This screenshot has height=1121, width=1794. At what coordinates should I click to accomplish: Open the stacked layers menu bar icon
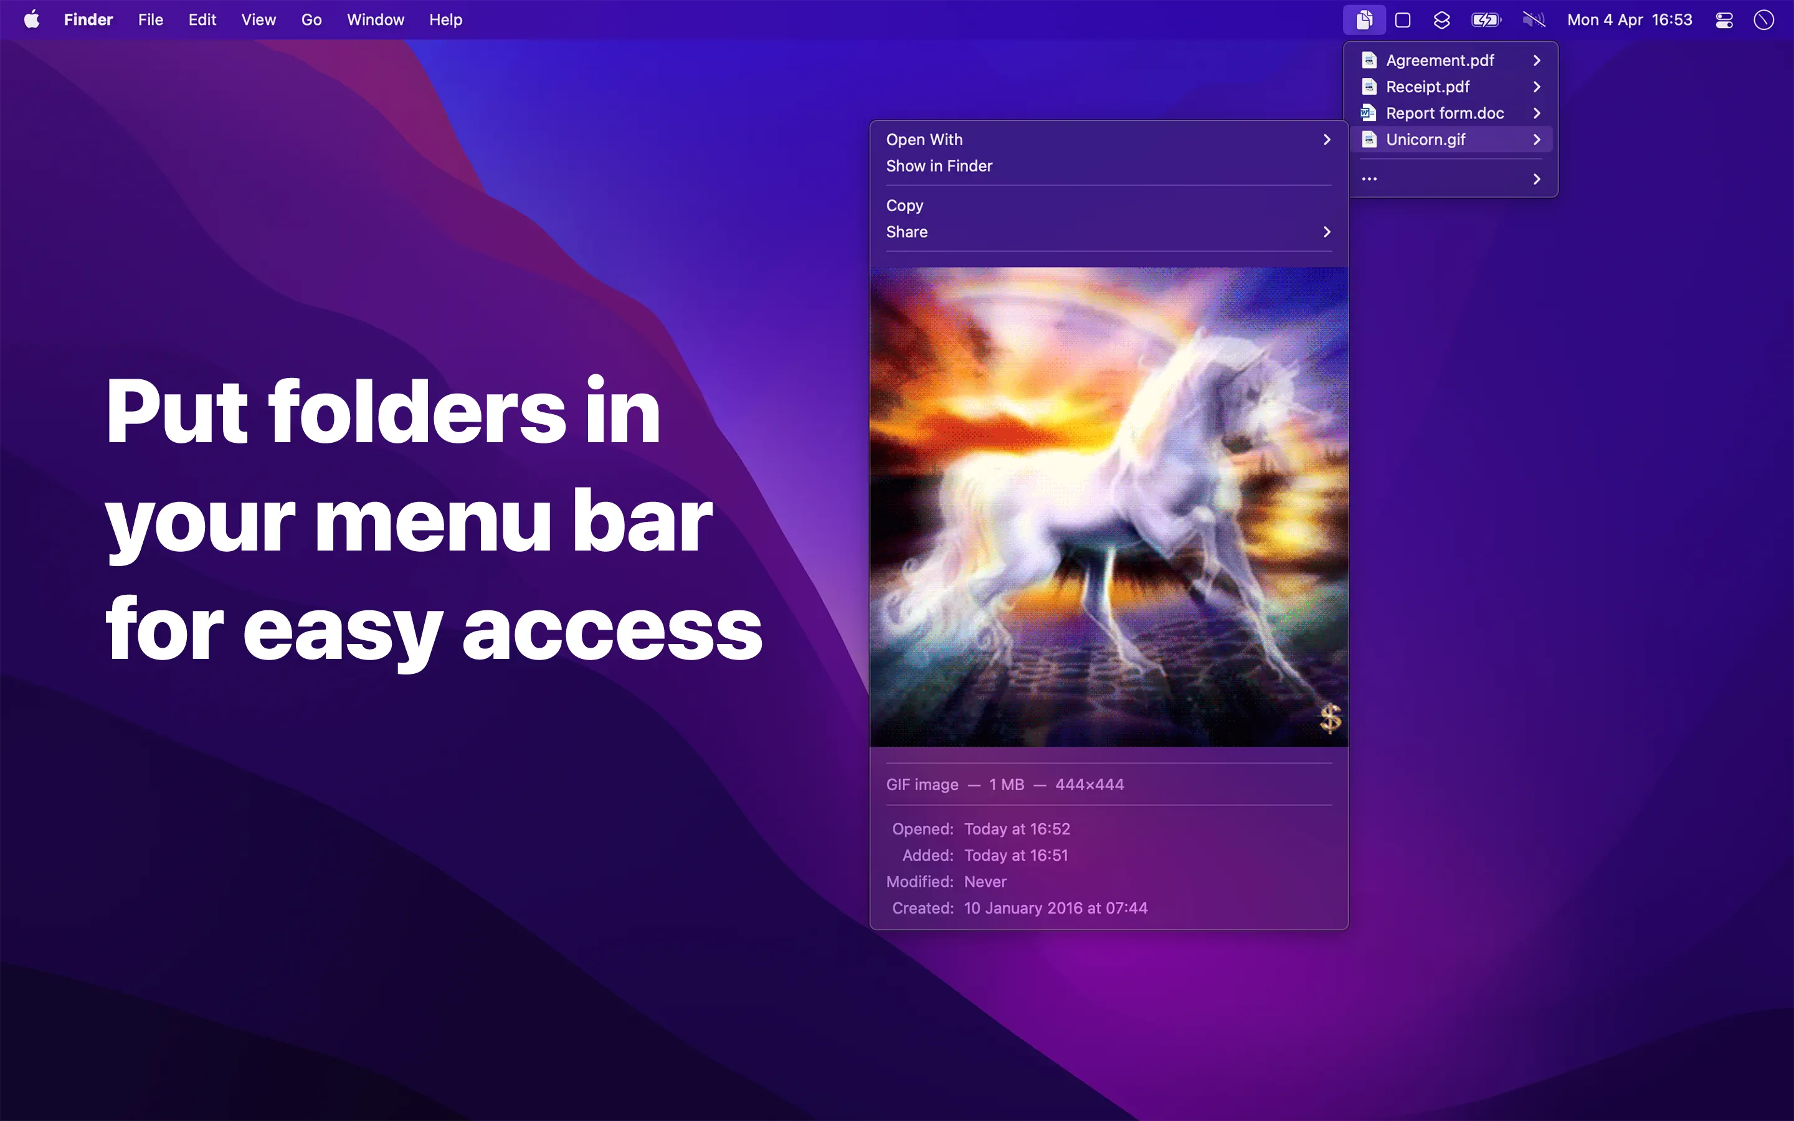[1441, 20]
